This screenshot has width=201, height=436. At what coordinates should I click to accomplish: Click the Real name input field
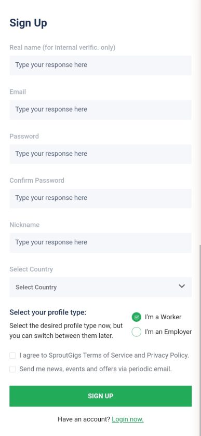click(x=101, y=65)
